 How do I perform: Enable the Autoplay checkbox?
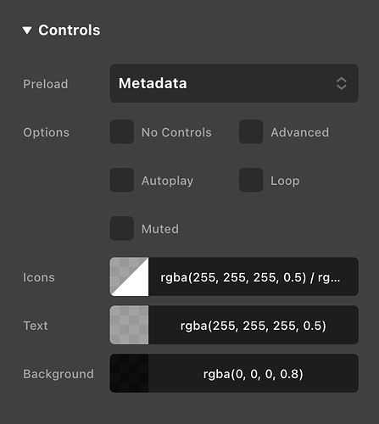pyautogui.click(x=122, y=180)
